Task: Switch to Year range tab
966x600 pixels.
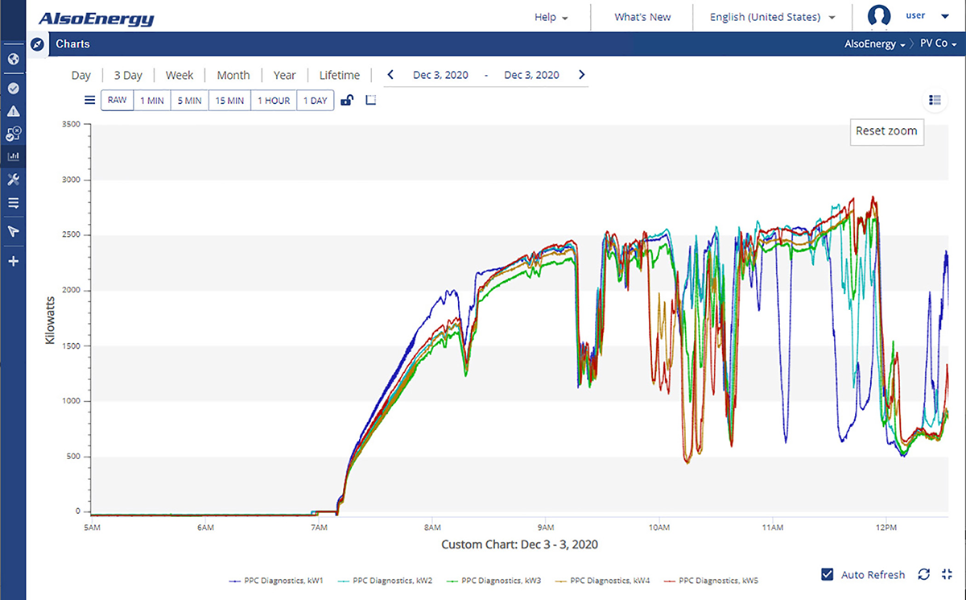Action: (285, 75)
